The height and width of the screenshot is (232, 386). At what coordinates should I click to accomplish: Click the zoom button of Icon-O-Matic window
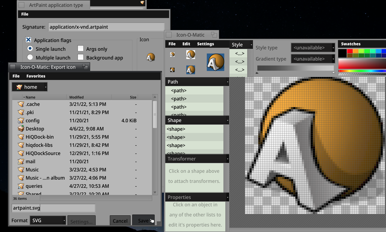coord(214,35)
